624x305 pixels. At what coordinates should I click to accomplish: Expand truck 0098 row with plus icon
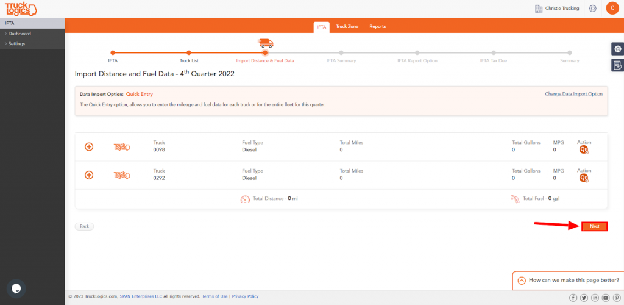click(x=89, y=146)
